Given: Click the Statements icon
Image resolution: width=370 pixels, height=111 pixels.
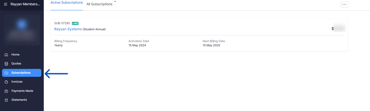Looking at the screenshot, I should pyautogui.click(x=7, y=100).
